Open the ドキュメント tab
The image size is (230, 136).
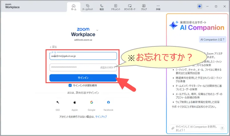click(116, 7)
